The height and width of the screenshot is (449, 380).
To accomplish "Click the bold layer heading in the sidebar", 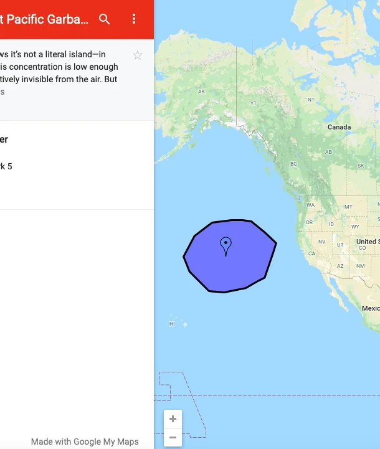I will click(x=4, y=139).
